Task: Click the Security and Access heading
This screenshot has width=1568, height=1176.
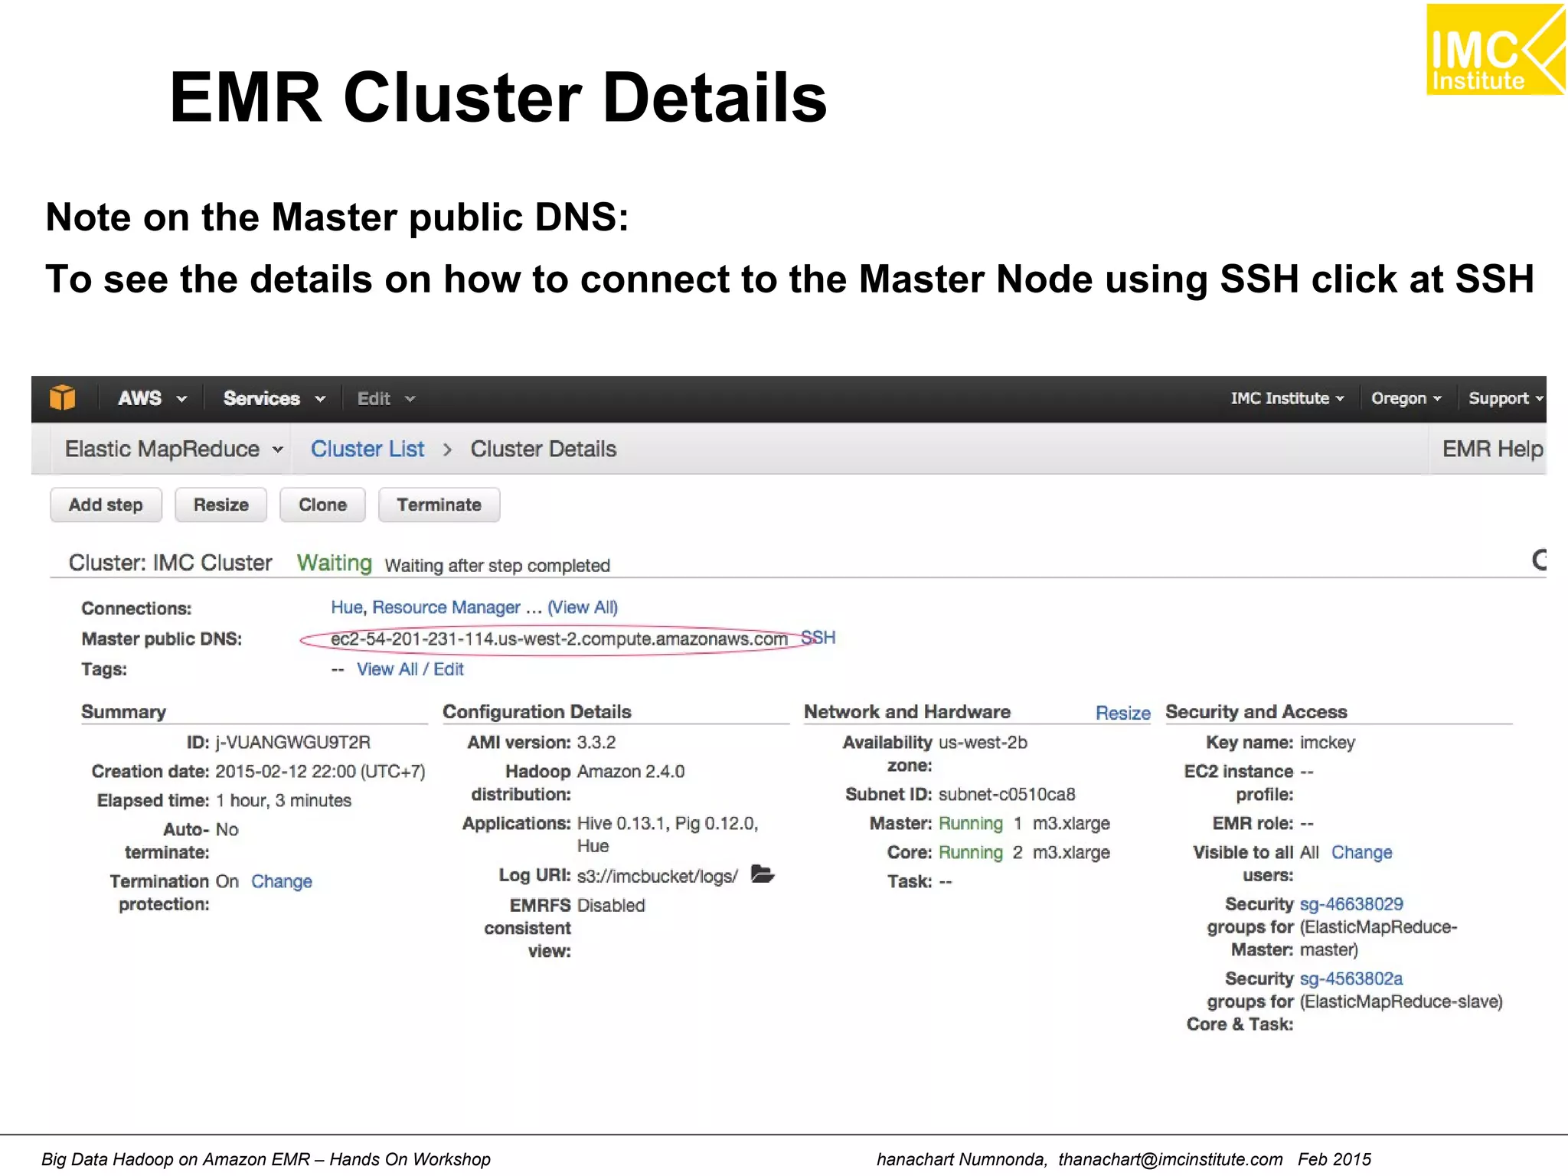Action: (1256, 711)
